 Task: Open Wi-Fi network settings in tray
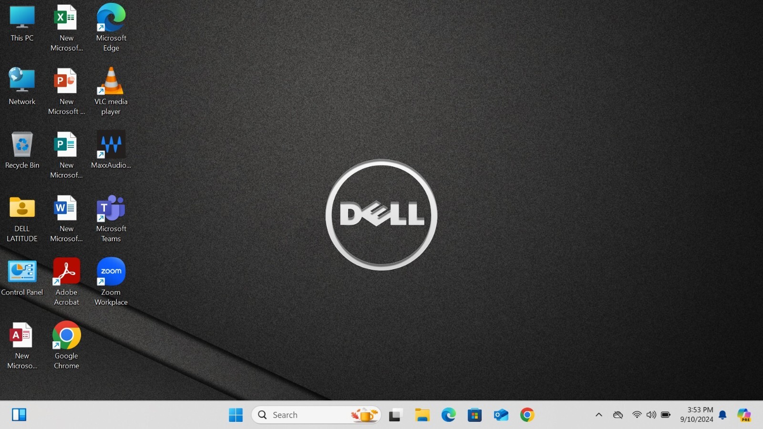tap(637, 415)
